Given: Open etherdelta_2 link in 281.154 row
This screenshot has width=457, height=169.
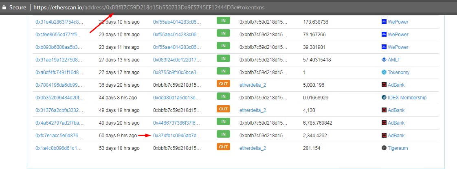Looking at the screenshot, I should point(253,148).
